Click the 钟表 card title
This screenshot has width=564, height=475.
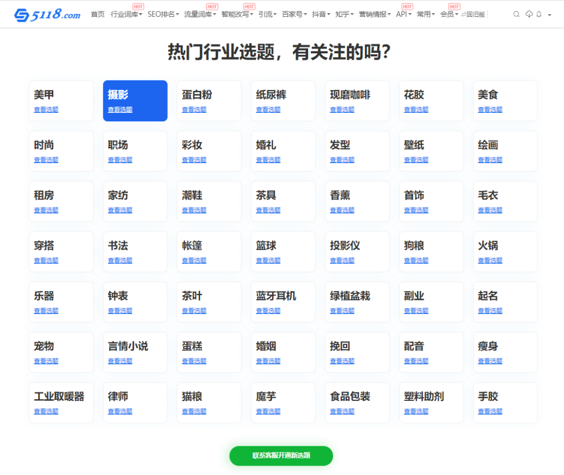118,296
